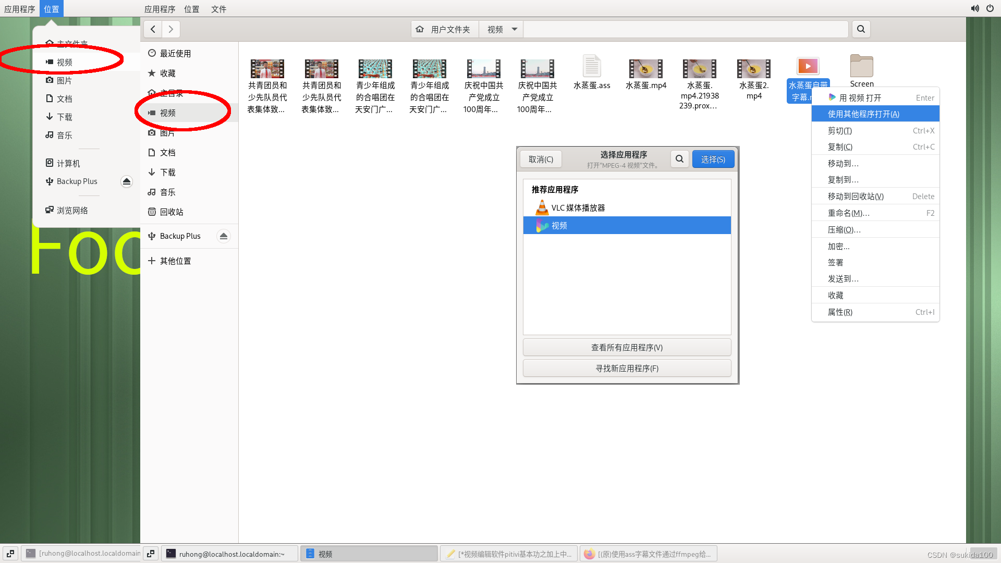Click the forward navigation arrow
Image resolution: width=1001 pixels, height=563 pixels.
click(171, 29)
